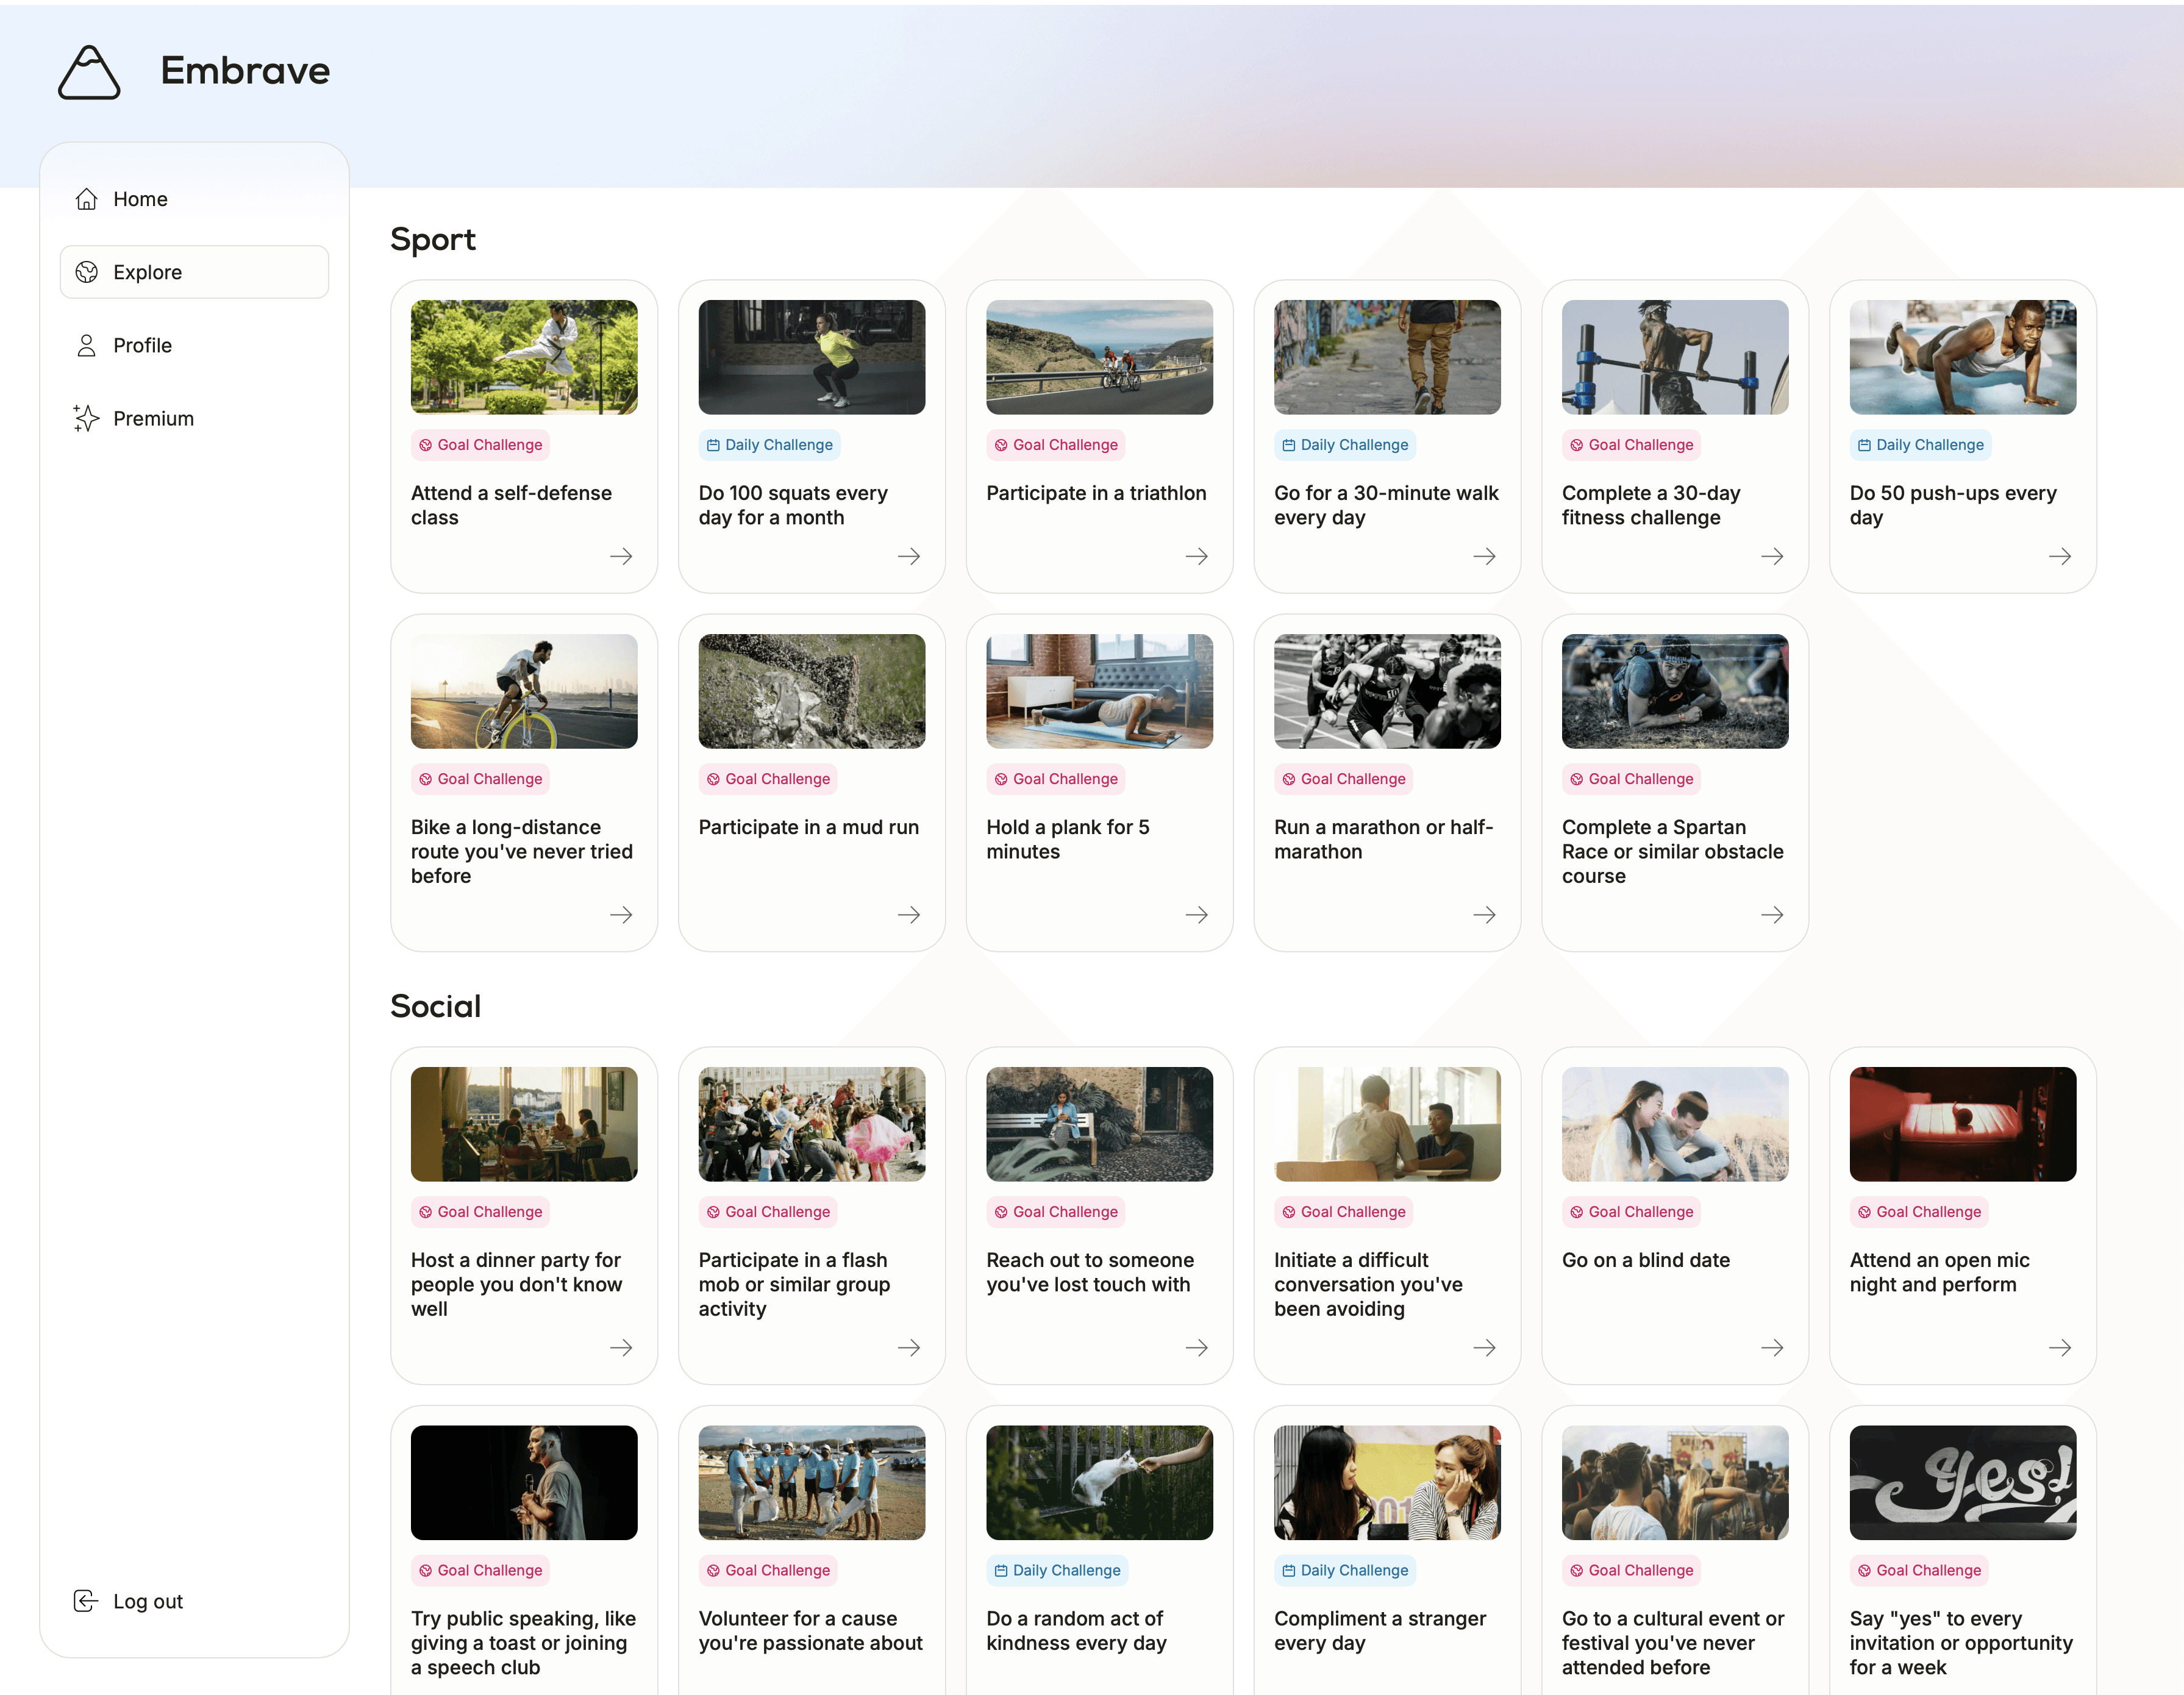The width and height of the screenshot is (2184, 1695).
Task: Click Daily Challenge tag on walk card
Action: pyautogui.click(x=1345, y=445)
